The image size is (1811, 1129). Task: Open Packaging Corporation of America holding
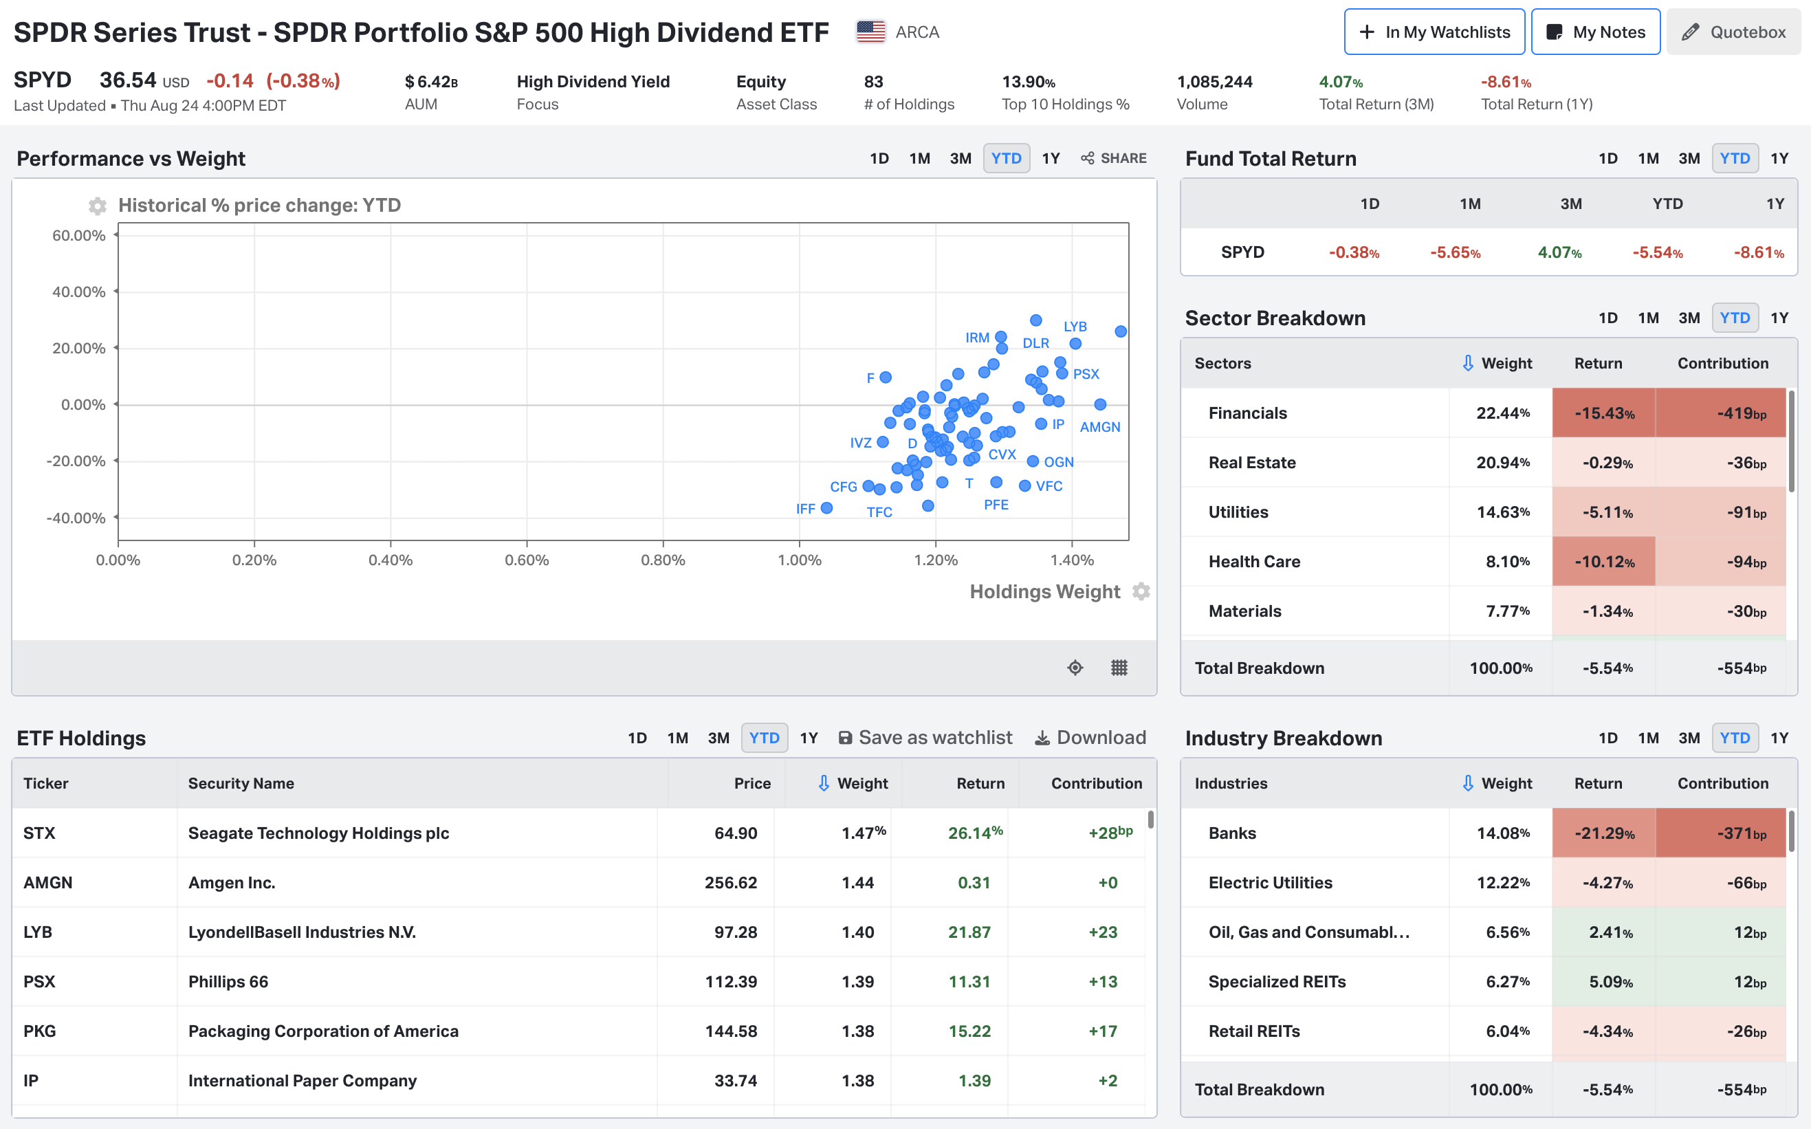tap(578, 1031)
